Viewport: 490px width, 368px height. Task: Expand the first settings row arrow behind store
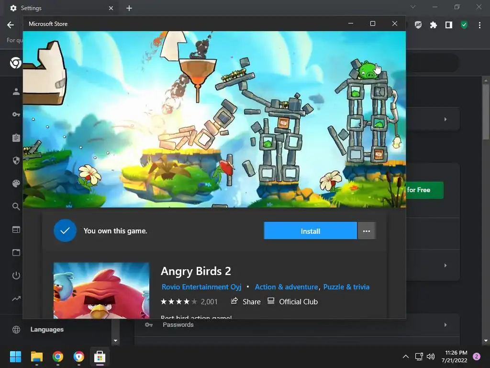click(445, 119)
